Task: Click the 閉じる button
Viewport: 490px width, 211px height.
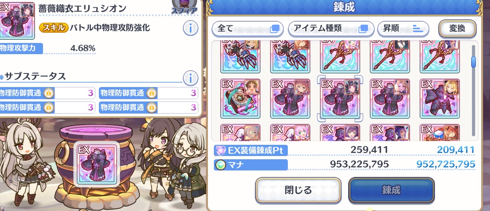Action: (x=298, y=190)
